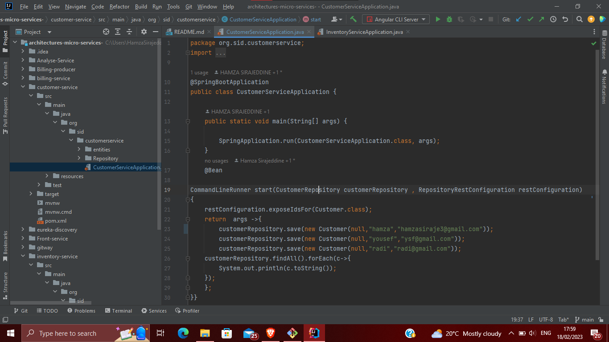609x342 pixels.
Task: Commit changes with the green Git checkmark
Action: pyautogui.click(x=530, y=19)
